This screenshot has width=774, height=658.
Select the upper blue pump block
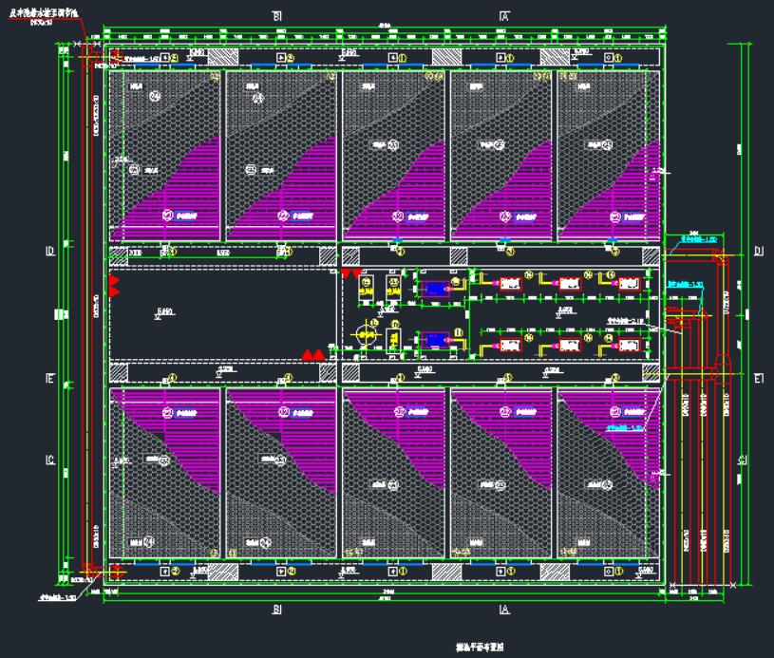(436, 288)
